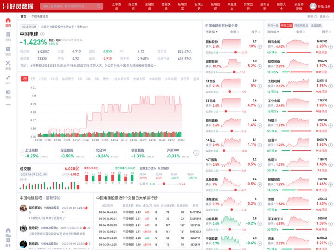Sort sector list by 金流
The height and width of the screenshot is (250, 334).
300,32
